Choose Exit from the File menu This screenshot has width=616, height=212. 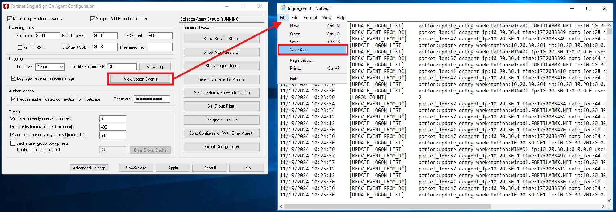click(x=313, y=79)
